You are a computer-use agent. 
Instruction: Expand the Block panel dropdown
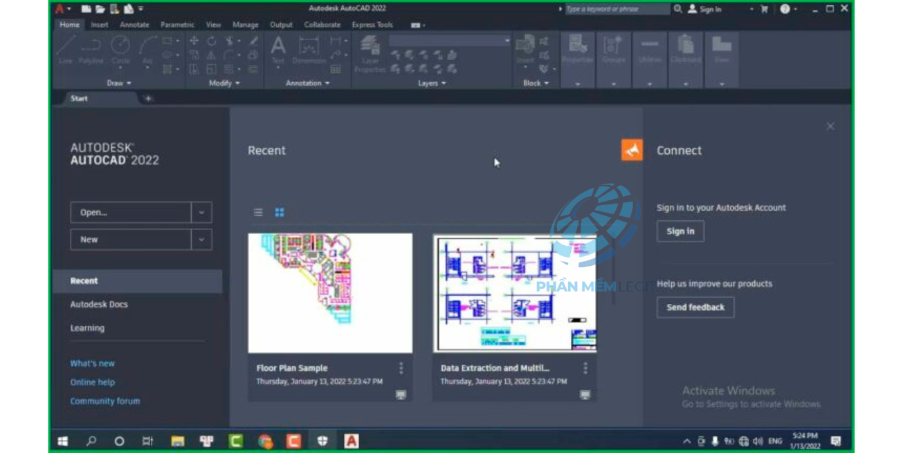pos(536,83)
